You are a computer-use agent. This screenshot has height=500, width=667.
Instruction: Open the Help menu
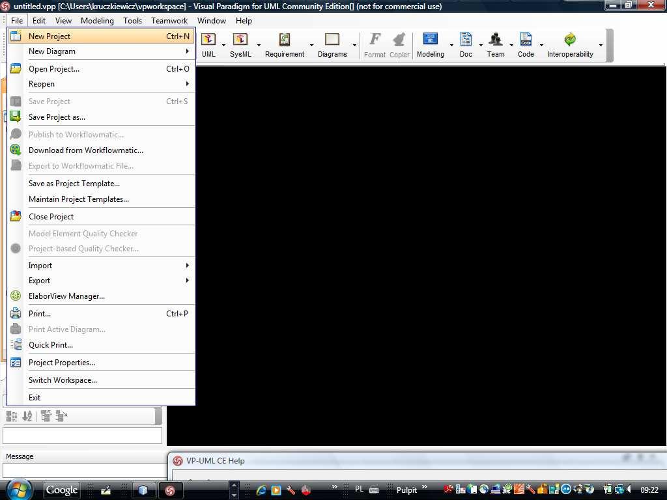pos(244,21)
